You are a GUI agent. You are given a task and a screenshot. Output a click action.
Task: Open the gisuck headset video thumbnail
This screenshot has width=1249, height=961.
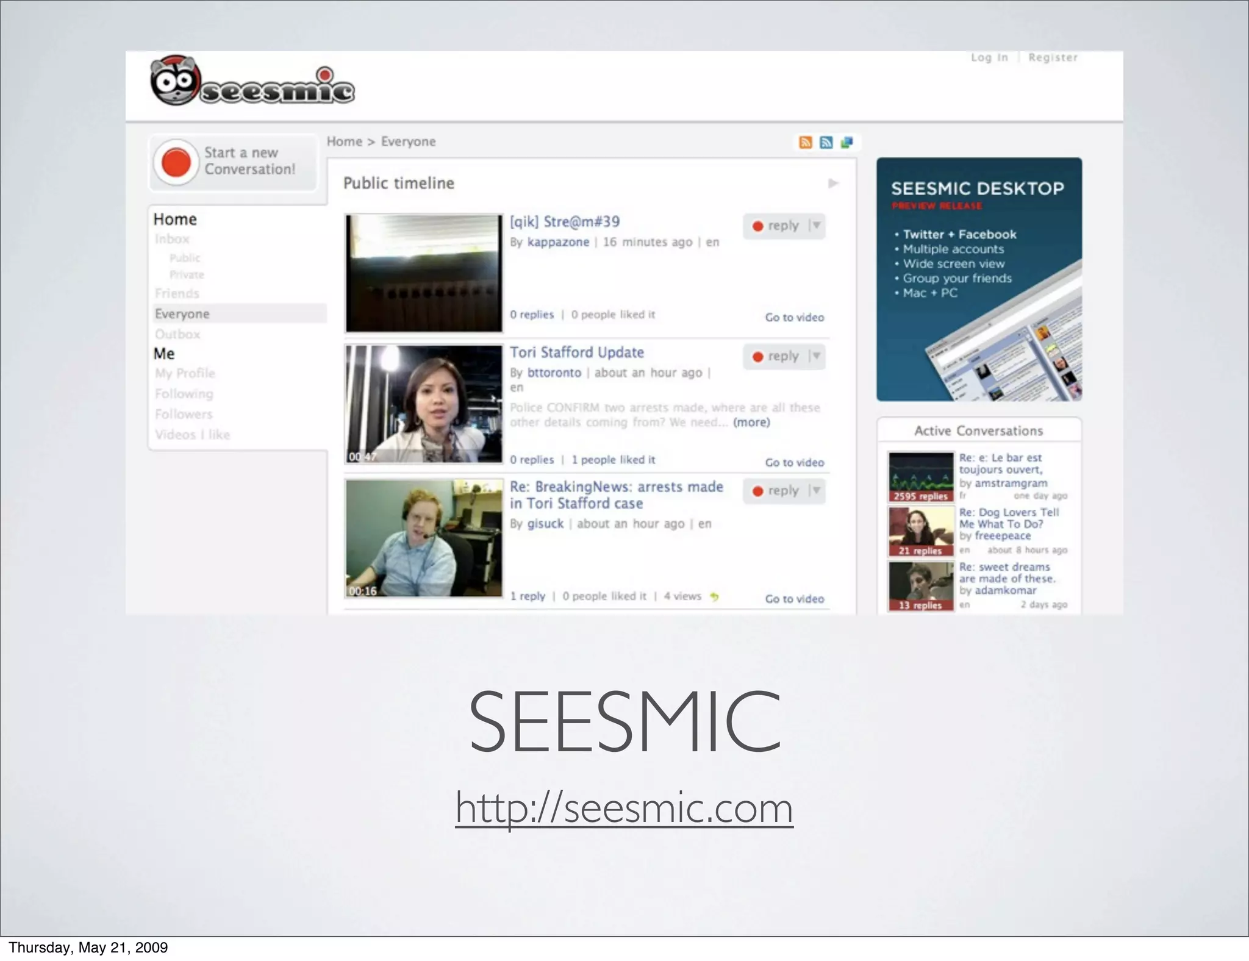coord(424,538)
